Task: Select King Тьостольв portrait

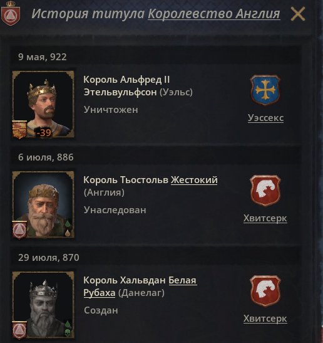Action: [x=43, y=204]
